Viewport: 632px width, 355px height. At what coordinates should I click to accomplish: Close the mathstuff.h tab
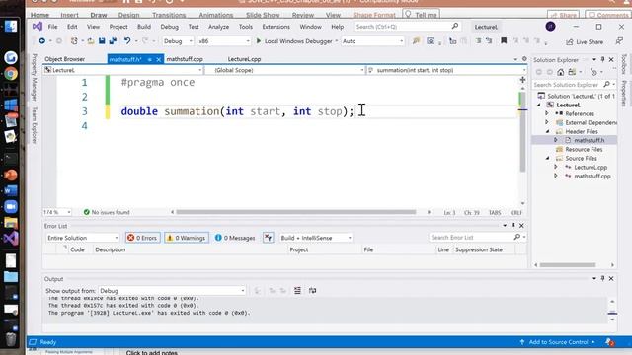pos(158,59)
